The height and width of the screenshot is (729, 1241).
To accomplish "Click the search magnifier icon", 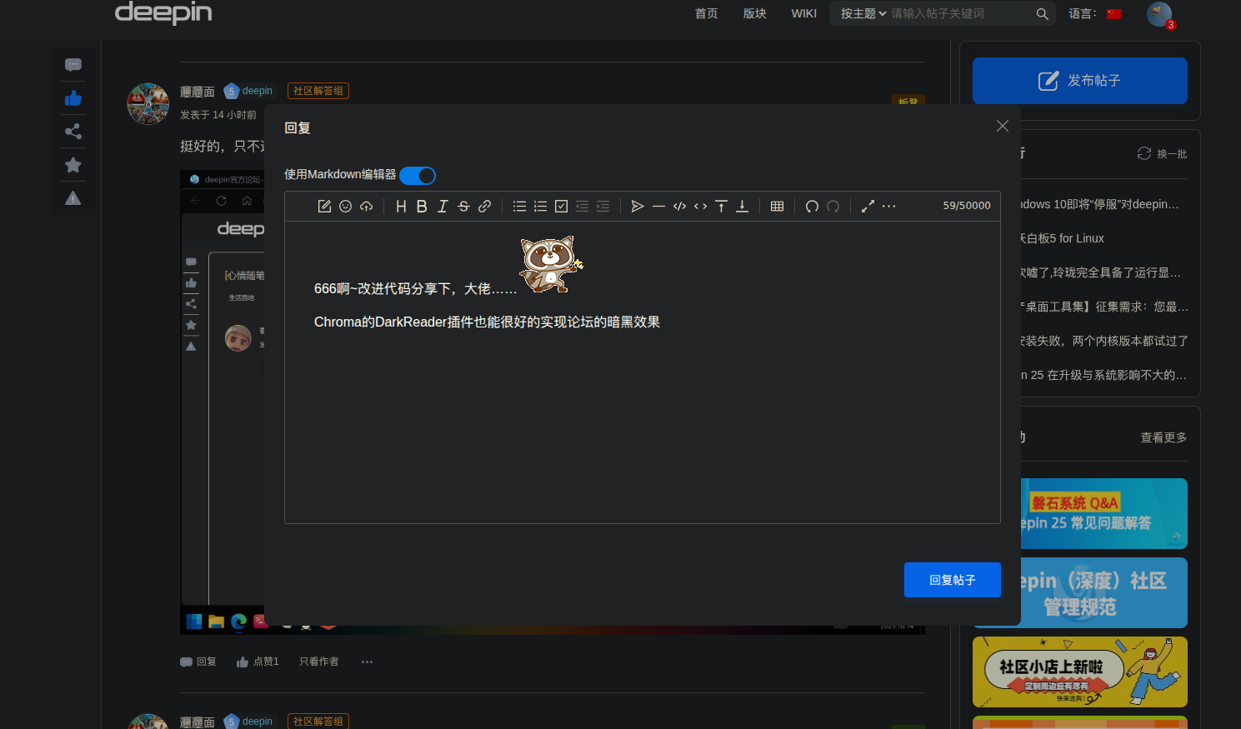I will 1042,13.
